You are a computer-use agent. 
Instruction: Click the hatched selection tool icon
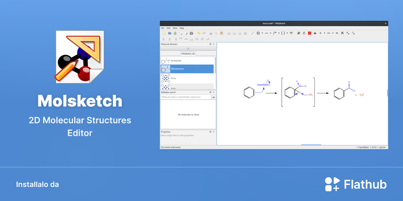point(299,33)
